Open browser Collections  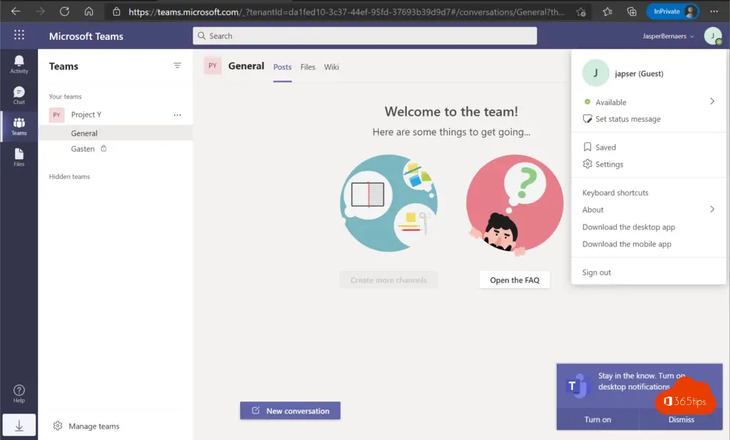pos(632,11)
